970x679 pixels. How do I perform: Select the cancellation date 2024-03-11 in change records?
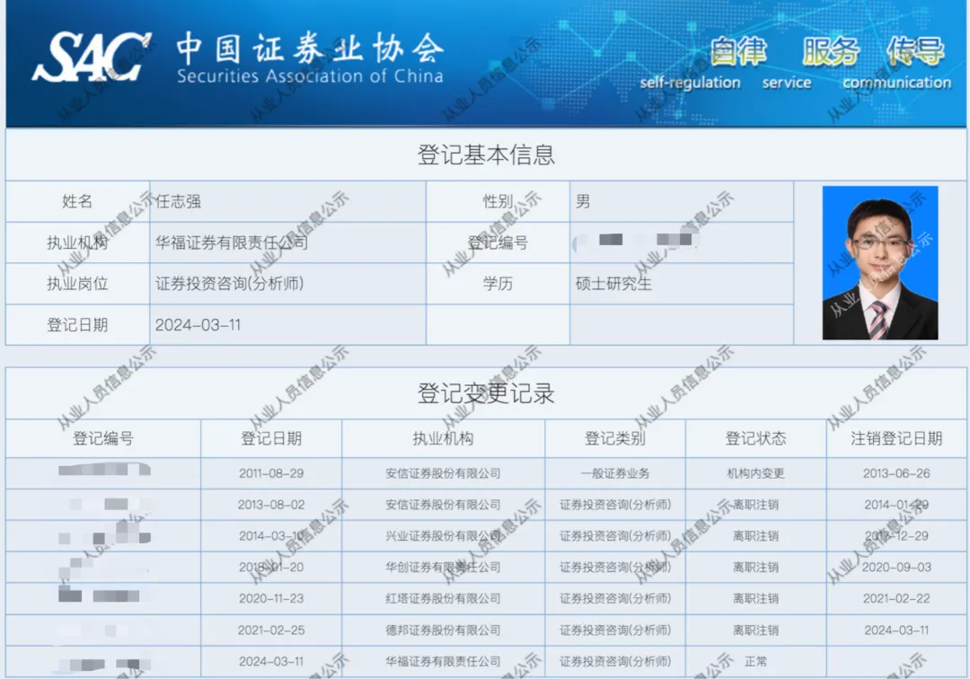(896, 630)
